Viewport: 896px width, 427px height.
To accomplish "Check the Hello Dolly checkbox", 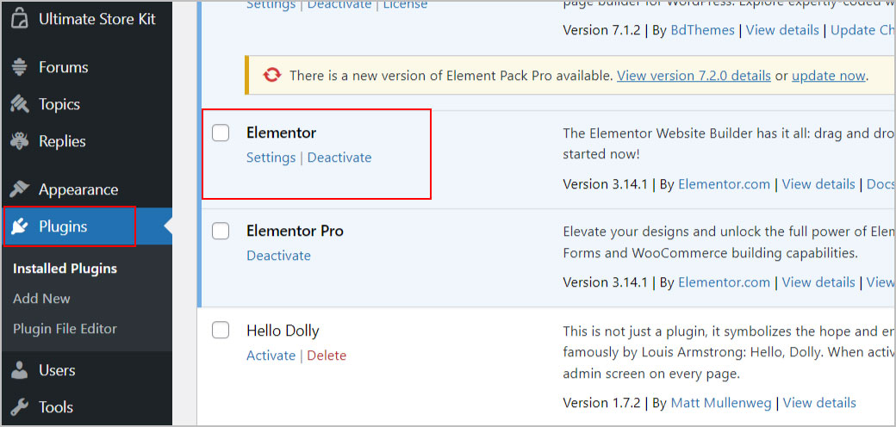I will [x=221, y=331].
